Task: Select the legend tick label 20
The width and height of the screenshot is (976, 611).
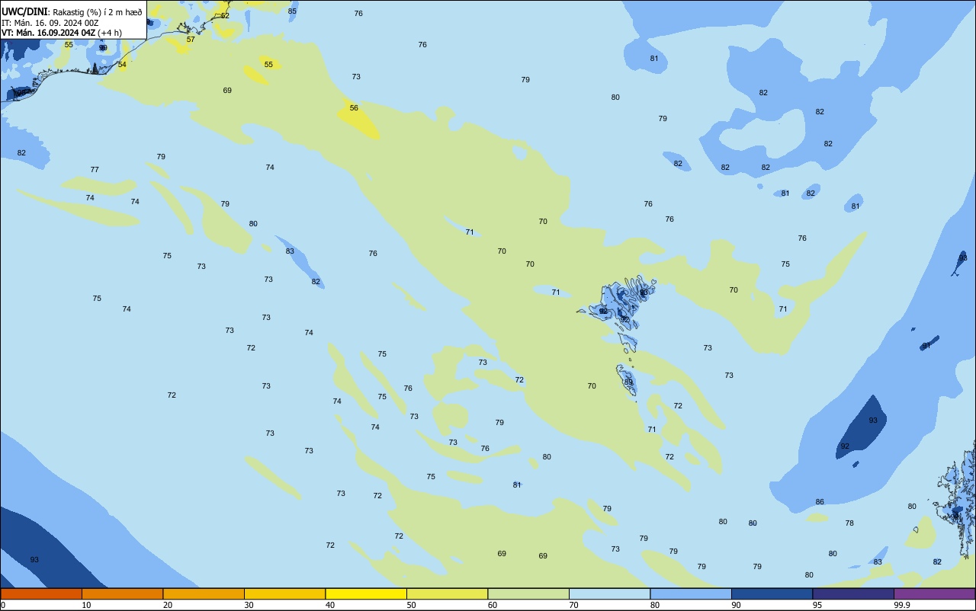Action: pos(168,605)
